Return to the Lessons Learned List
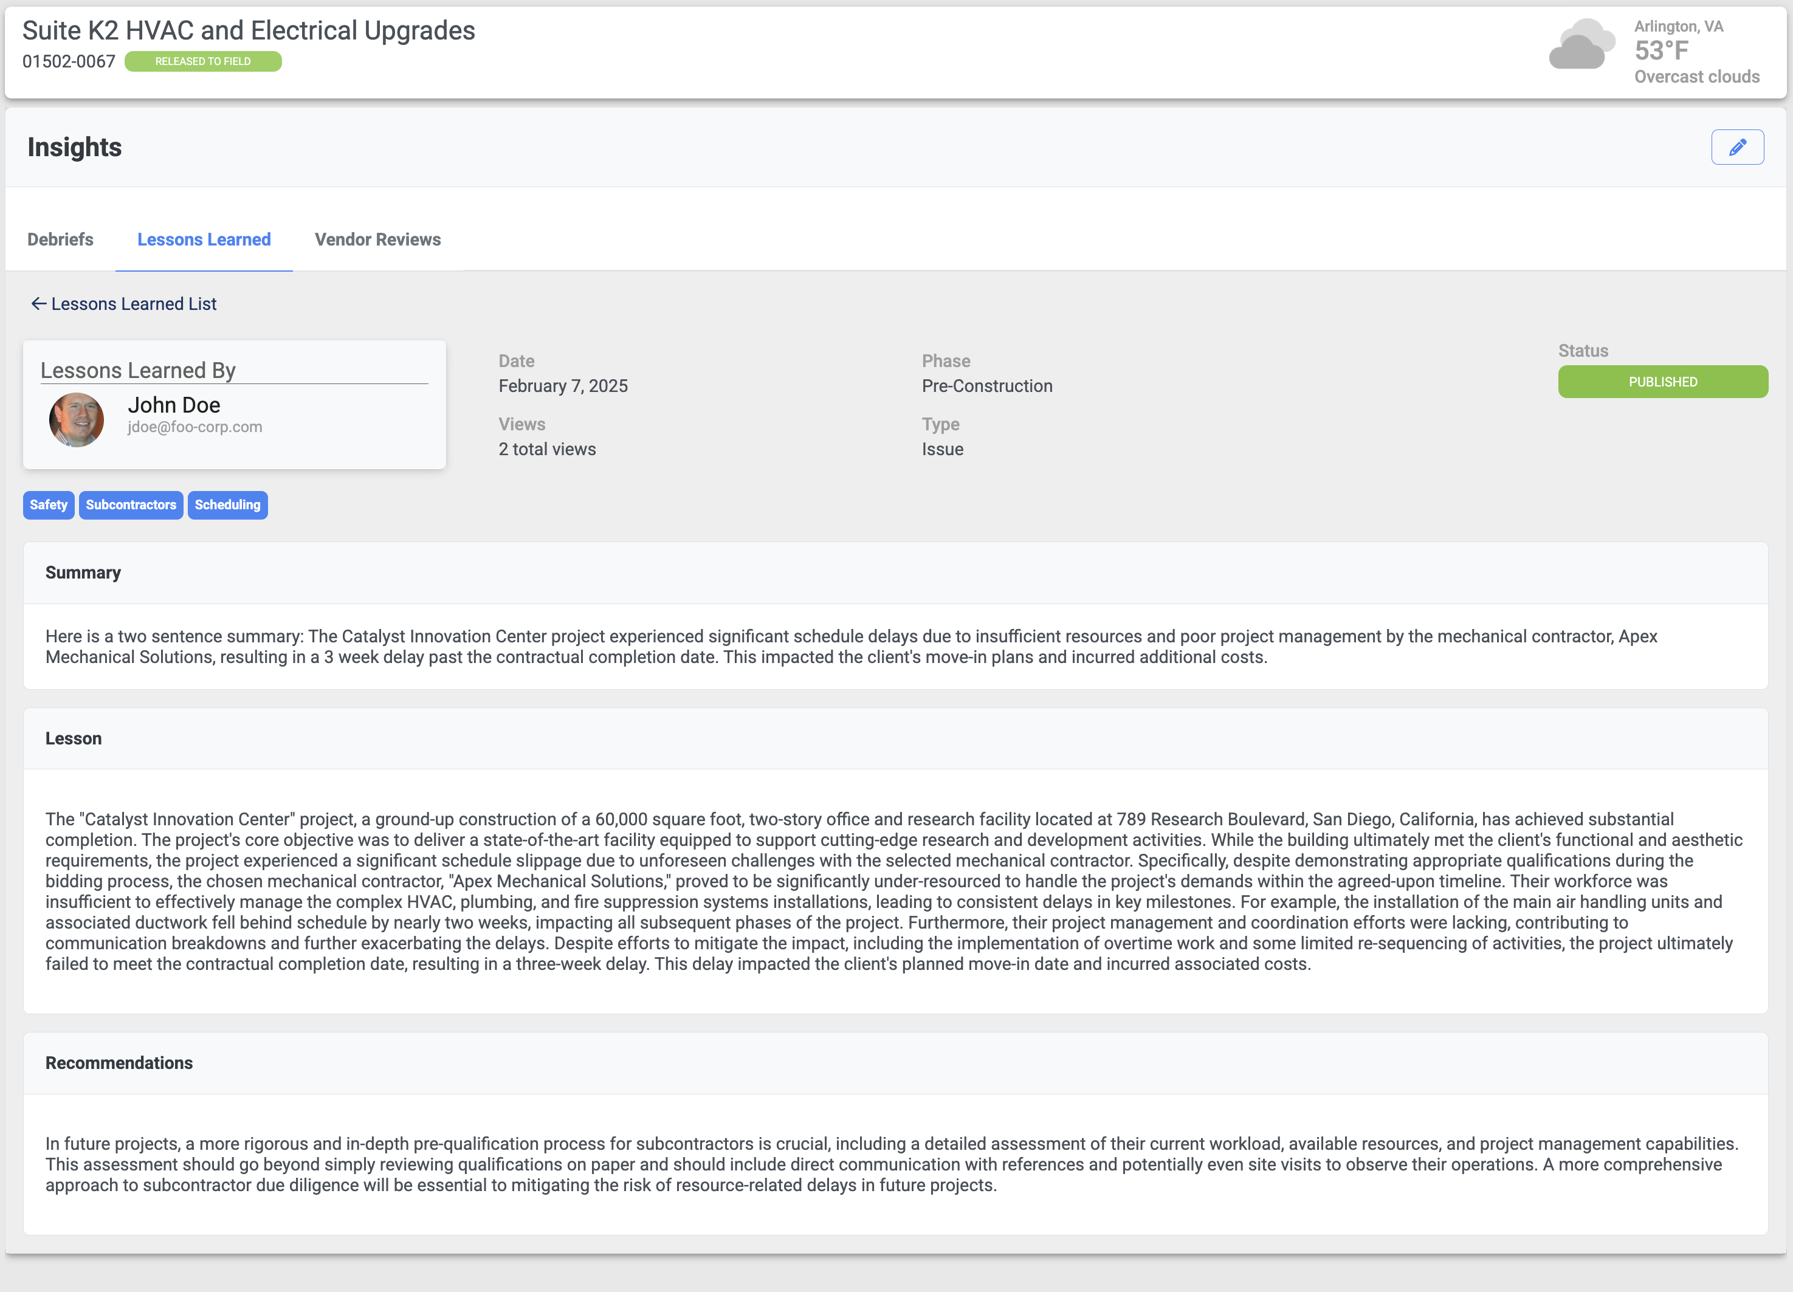Screen dimensions: 1793x1292 click(x=134, y=303)
